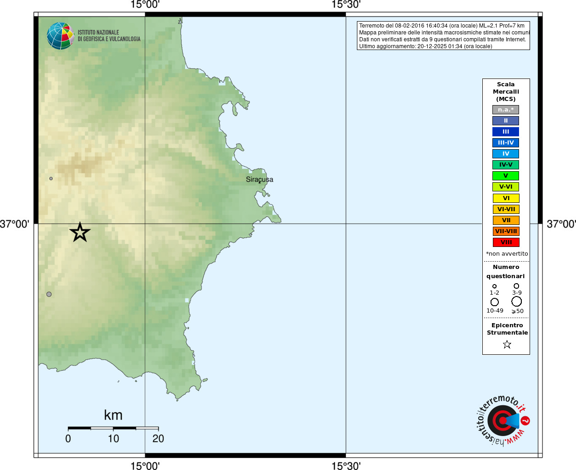Screen dimensions: 576x470
Task: Click the largest circle for ≥50 questionnaires
Action: (x=516, y=302)
